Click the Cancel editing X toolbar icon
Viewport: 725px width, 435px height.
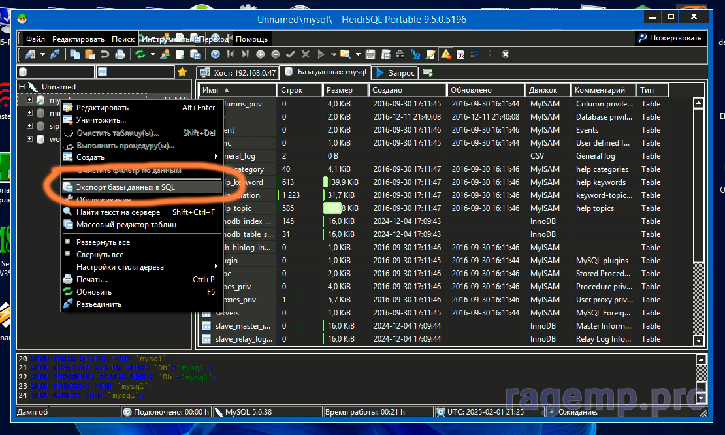pyautogui.click(x=306, y=55)
